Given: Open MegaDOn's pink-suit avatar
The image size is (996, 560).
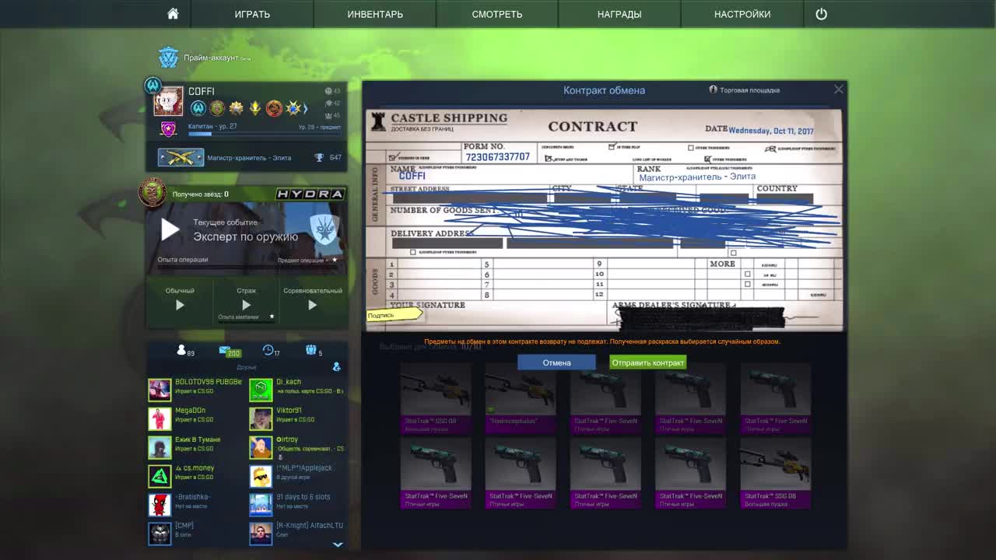Looking at the screenshot, I should coord(160,418).
